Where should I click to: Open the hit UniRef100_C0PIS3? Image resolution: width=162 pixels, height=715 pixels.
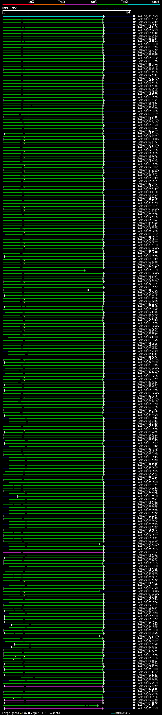coord(145,270)
